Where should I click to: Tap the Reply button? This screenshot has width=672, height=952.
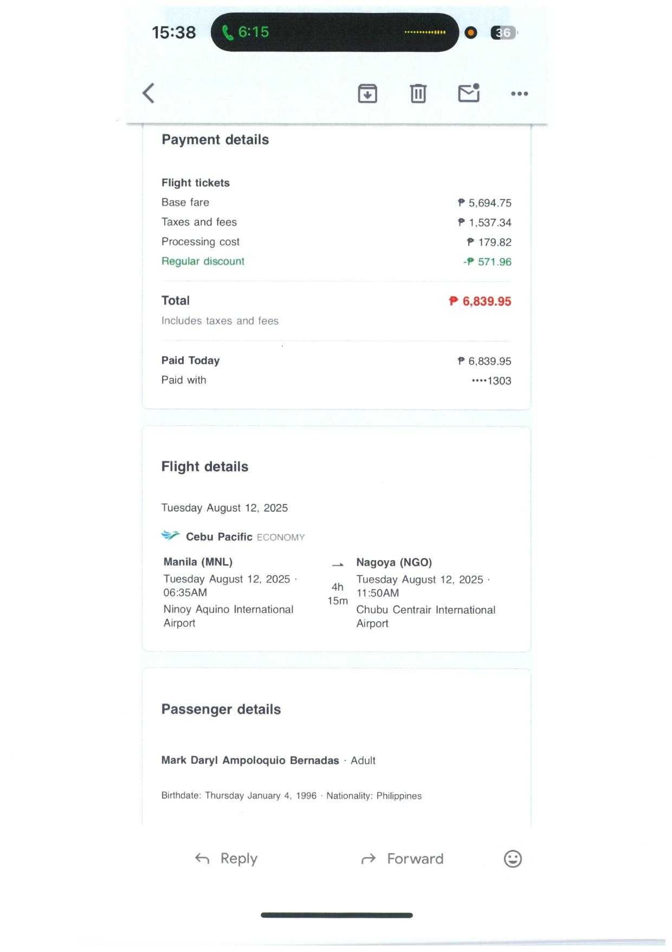pos(227,859)
